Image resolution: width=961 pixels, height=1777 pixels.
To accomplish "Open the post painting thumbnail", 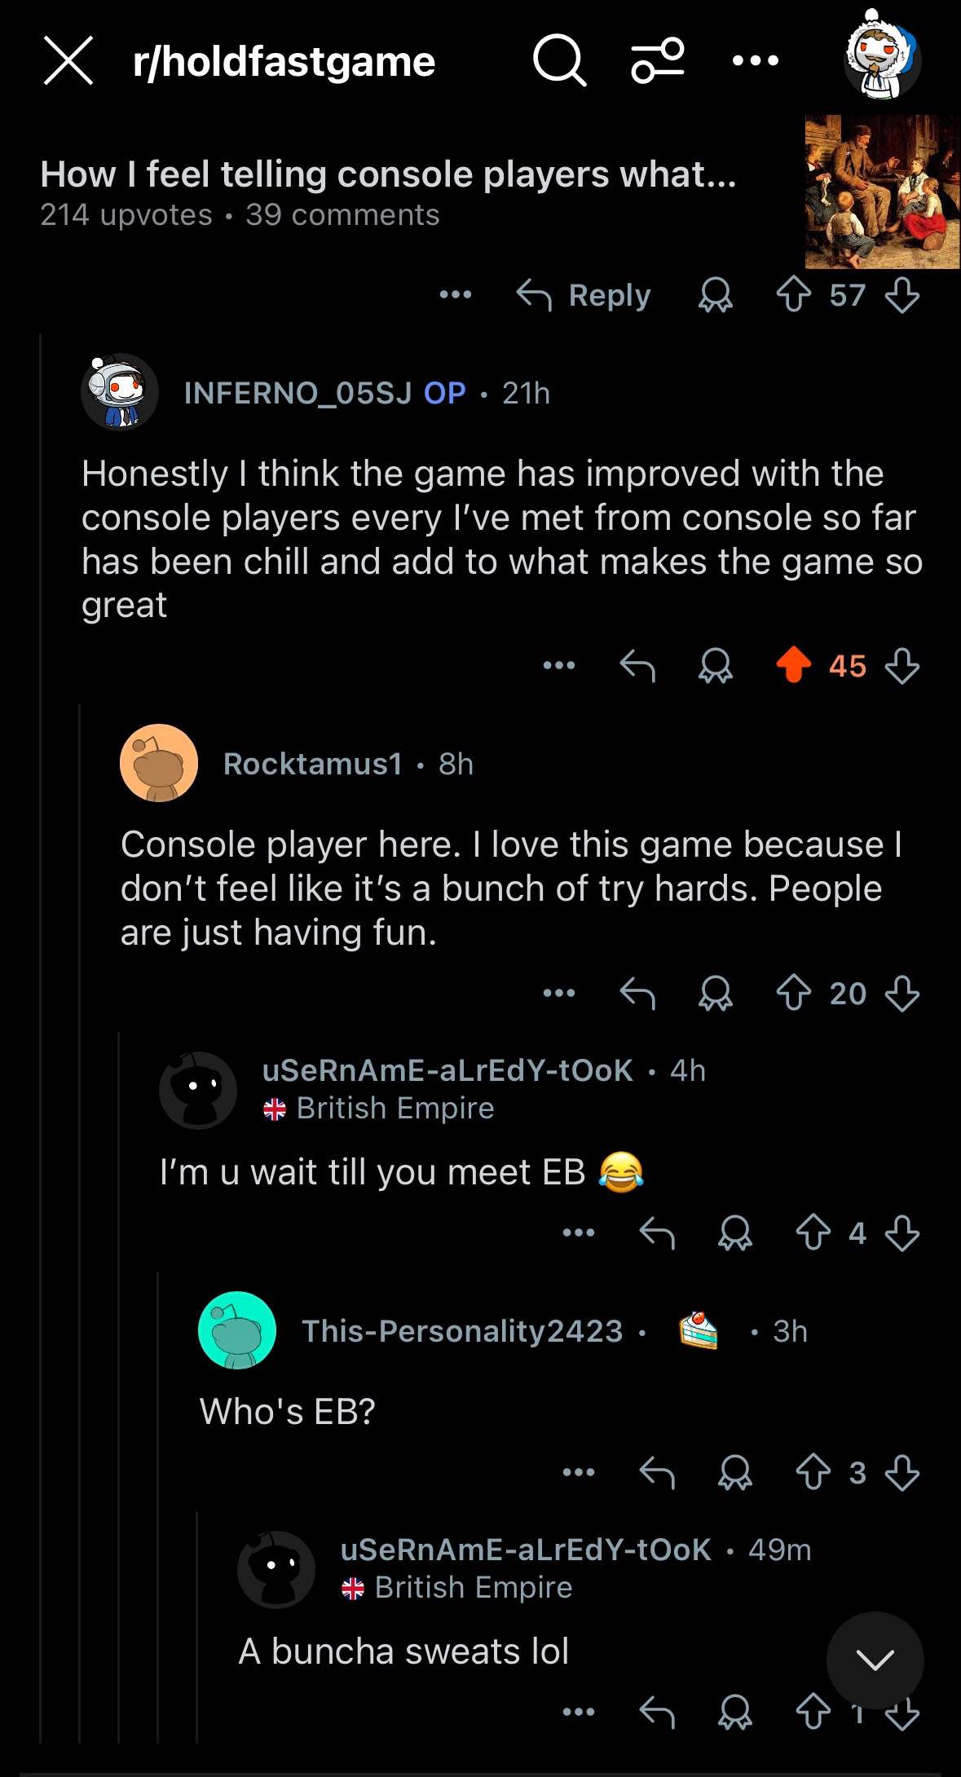I will (882, 192).
